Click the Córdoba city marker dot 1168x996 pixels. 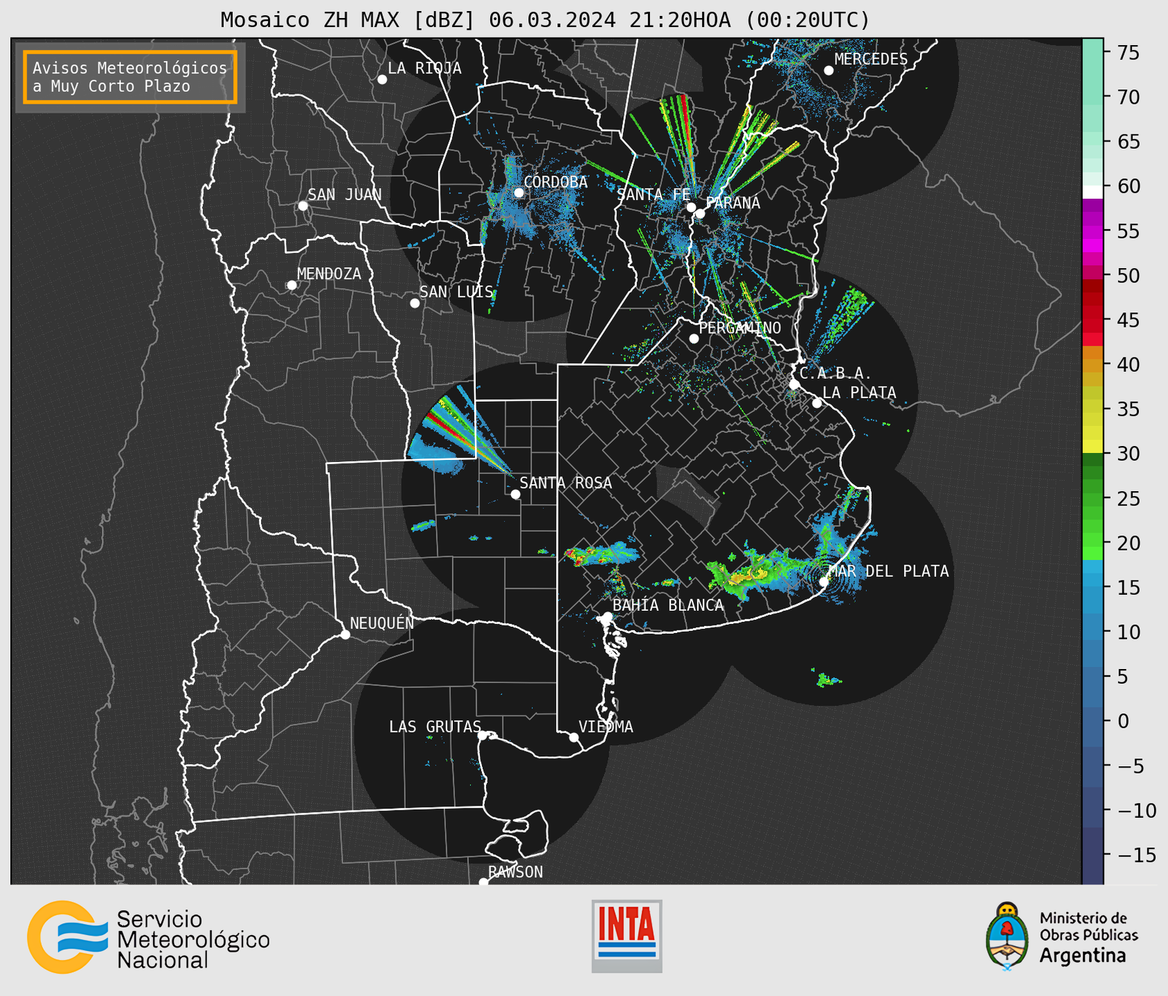[x=519, y=193]
